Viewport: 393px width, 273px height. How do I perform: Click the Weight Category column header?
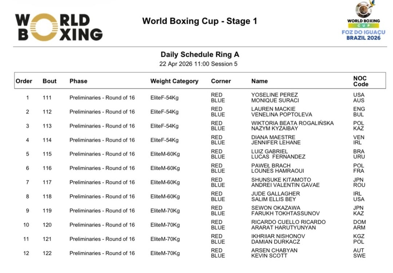click(x=174, y=81)
